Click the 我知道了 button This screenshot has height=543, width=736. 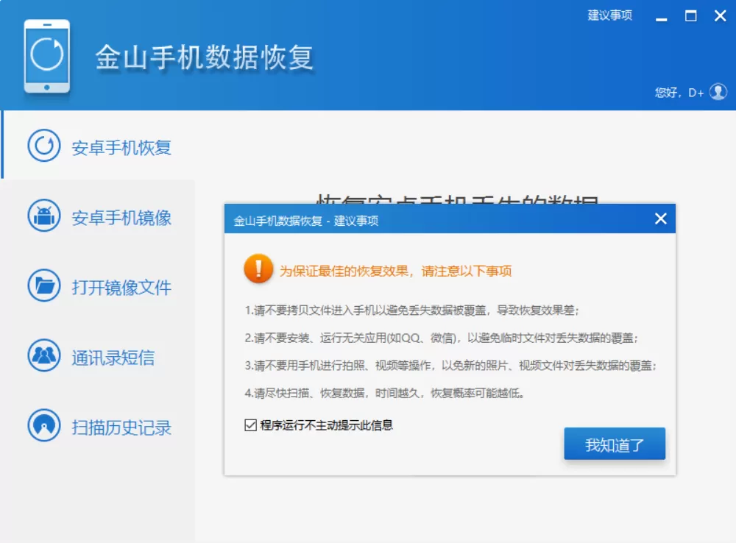pyautogui.click(x=615, y=444)
